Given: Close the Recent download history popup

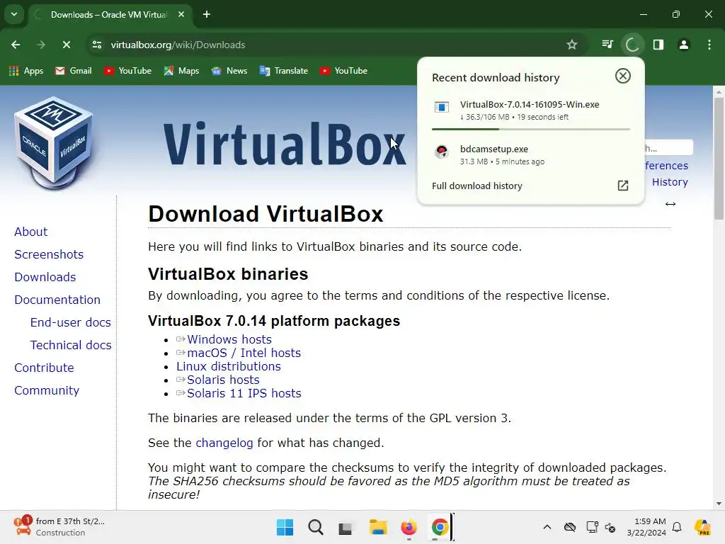Looking at the screenshot, I should (623, 76).
